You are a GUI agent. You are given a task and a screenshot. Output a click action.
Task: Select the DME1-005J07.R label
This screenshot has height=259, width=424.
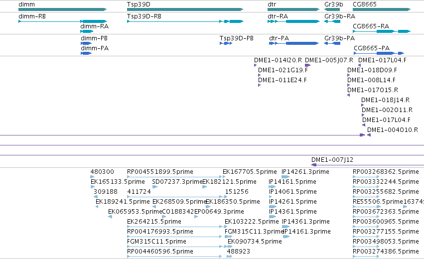329,60
